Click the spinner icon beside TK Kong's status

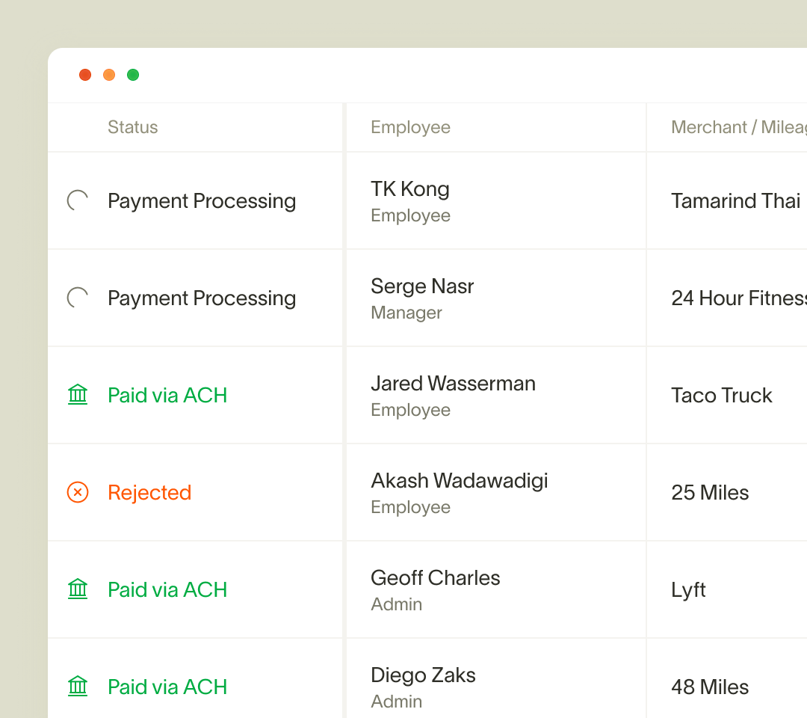[78, 200]
